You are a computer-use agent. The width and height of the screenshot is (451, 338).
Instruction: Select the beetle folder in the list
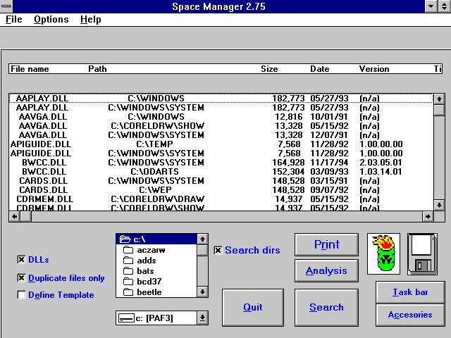coord(149,292)
